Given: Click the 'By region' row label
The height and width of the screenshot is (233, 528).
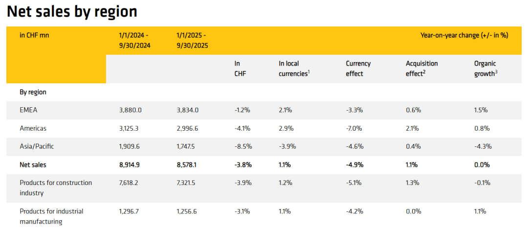Looking at the screenshot, I should pyautogui.click(x=33, y=92).
